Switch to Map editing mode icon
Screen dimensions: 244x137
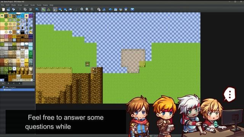(43, 10)
